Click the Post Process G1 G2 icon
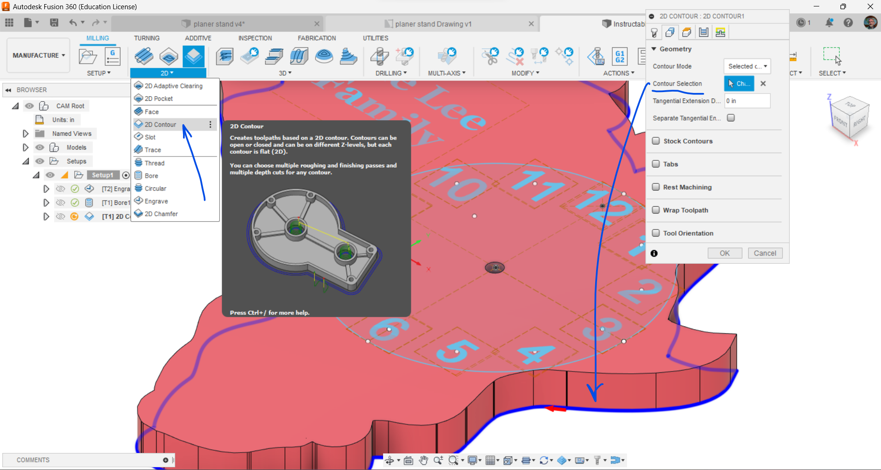The image size is (881, 470). pyautogui.click(x=620, y=57)
